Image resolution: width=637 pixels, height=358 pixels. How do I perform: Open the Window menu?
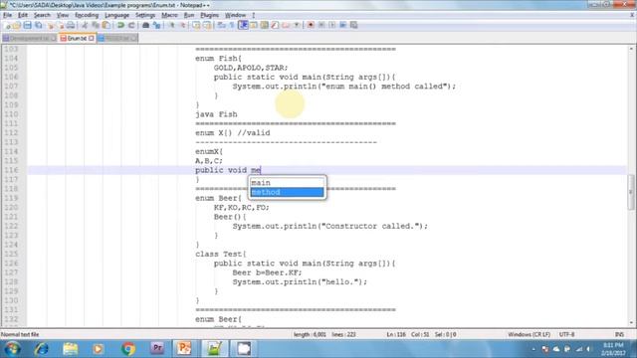235,15
